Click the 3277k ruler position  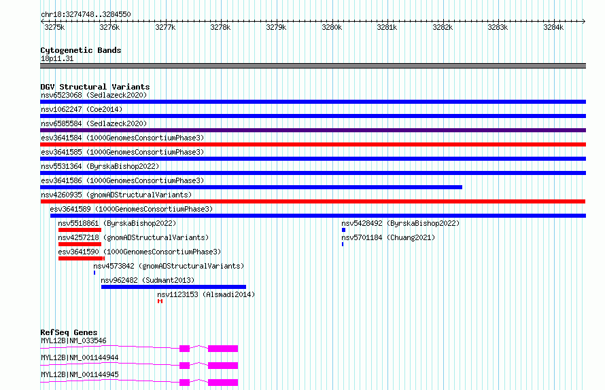pos(165,27)
